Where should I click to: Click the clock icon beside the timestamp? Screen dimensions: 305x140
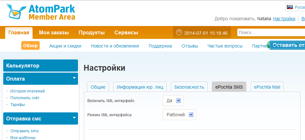179,33
